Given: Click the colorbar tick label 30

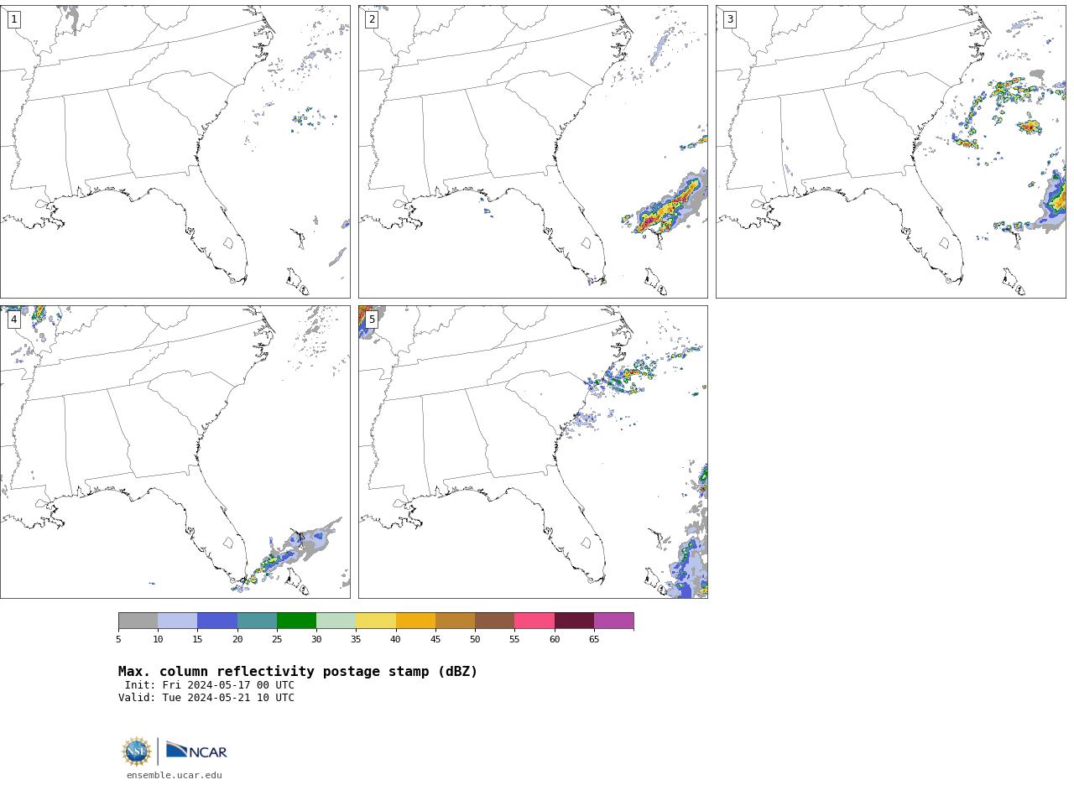Looking at the screenshot, I should click(x=316, y=640).
